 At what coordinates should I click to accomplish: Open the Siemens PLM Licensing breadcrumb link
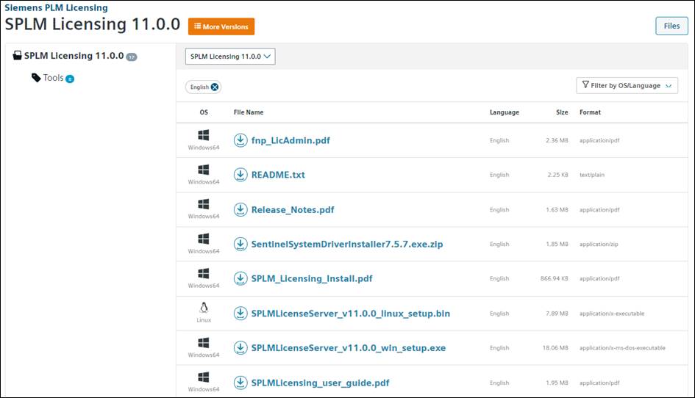click(x=56, y=8)
